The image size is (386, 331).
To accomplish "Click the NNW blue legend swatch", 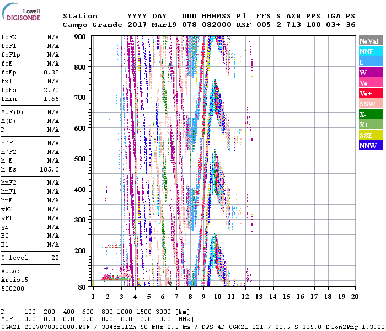I will 371,146.
